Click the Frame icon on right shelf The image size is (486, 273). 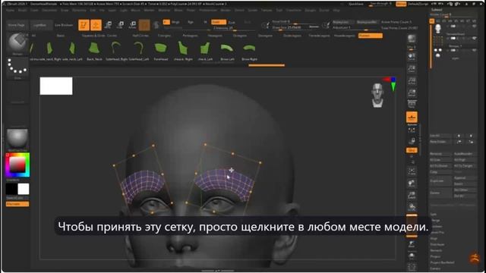(x=412, y=171)
